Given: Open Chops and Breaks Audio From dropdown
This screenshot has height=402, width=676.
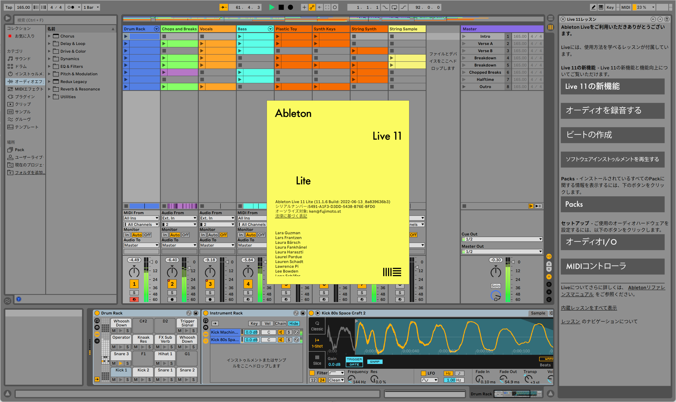Looking at the screenshot, I should 179,218.
